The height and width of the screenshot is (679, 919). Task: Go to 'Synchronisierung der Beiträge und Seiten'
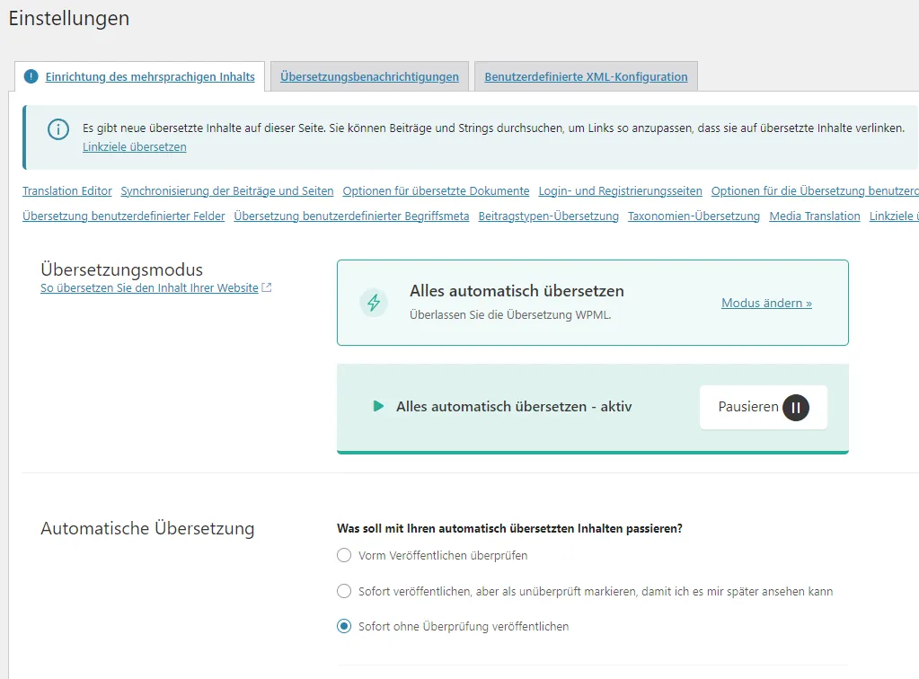(x=226, y=191)
